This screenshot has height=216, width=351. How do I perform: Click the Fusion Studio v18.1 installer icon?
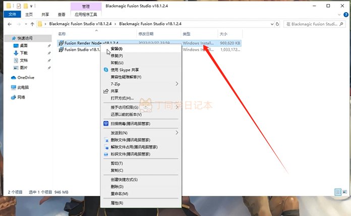click(x=61, y=50)
